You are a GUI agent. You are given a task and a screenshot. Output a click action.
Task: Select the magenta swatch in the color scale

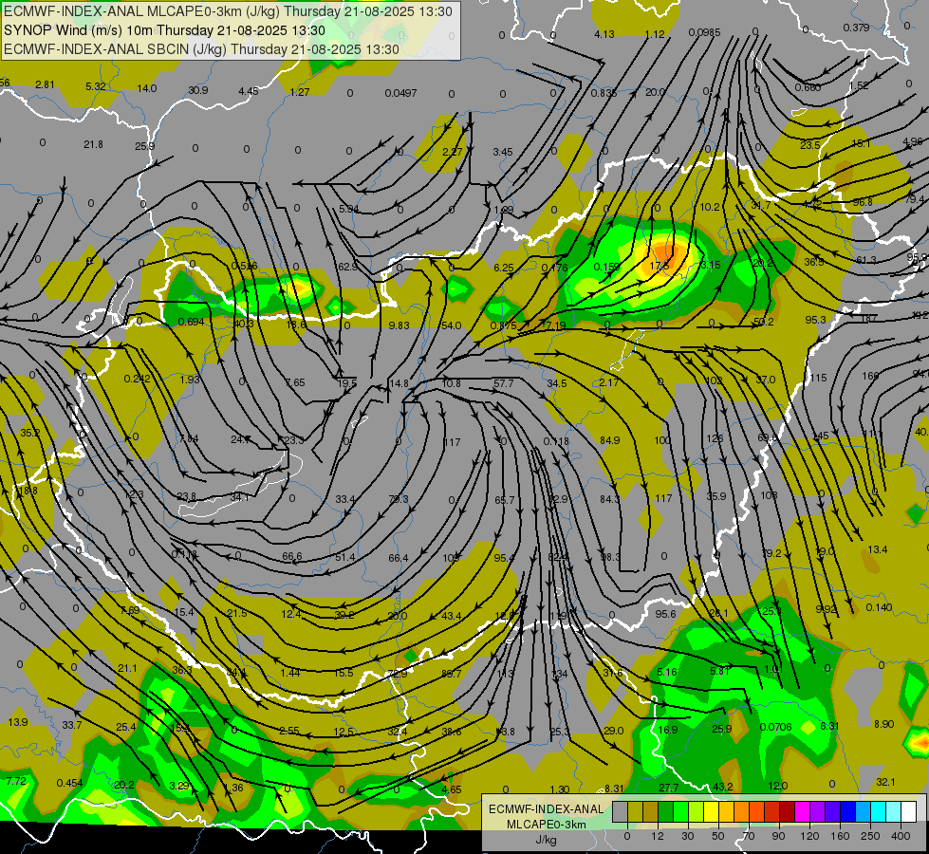tap(802, 811)
